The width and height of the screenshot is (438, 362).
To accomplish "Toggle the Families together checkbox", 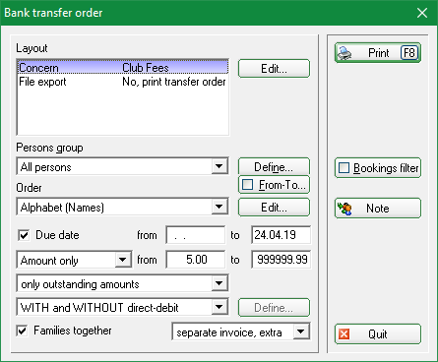I will 22,331.
